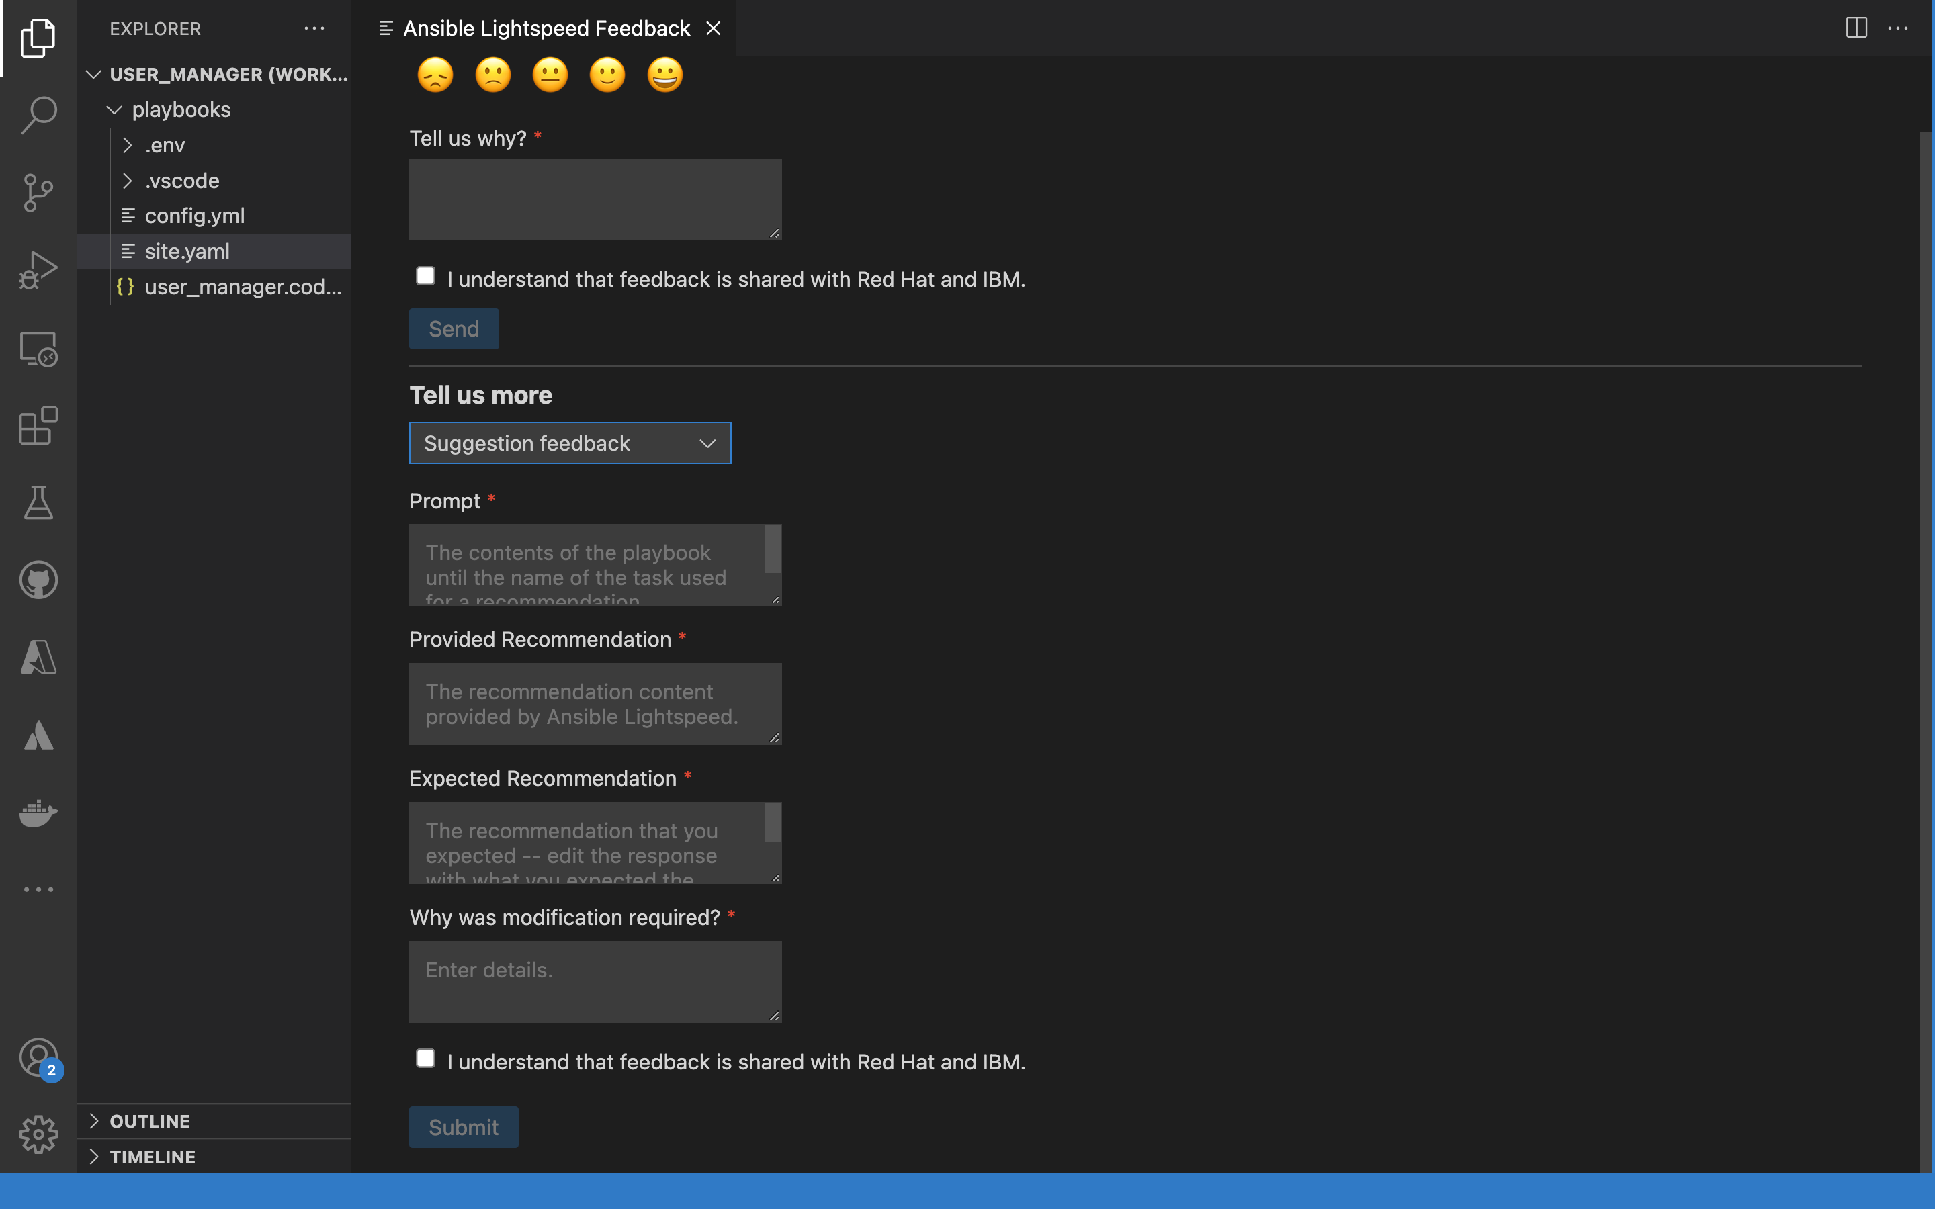Click the site.yaml file in explorer
Viewport: 1935px width, 1209px height.
187,251
